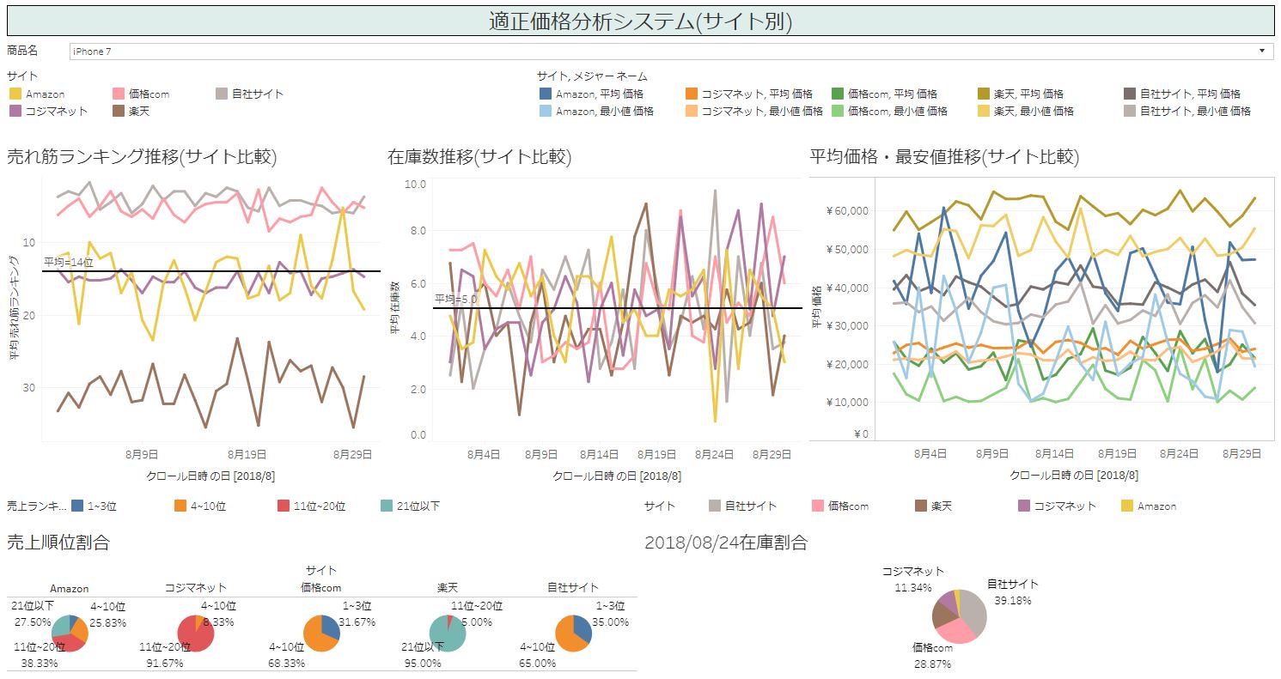
Task: Click the 価格com, 平均 価格 legend entry
Action: click(884, 94)
